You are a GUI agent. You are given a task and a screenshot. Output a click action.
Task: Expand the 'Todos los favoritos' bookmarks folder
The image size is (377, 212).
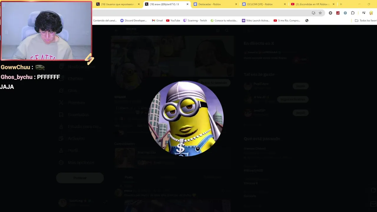366,21
